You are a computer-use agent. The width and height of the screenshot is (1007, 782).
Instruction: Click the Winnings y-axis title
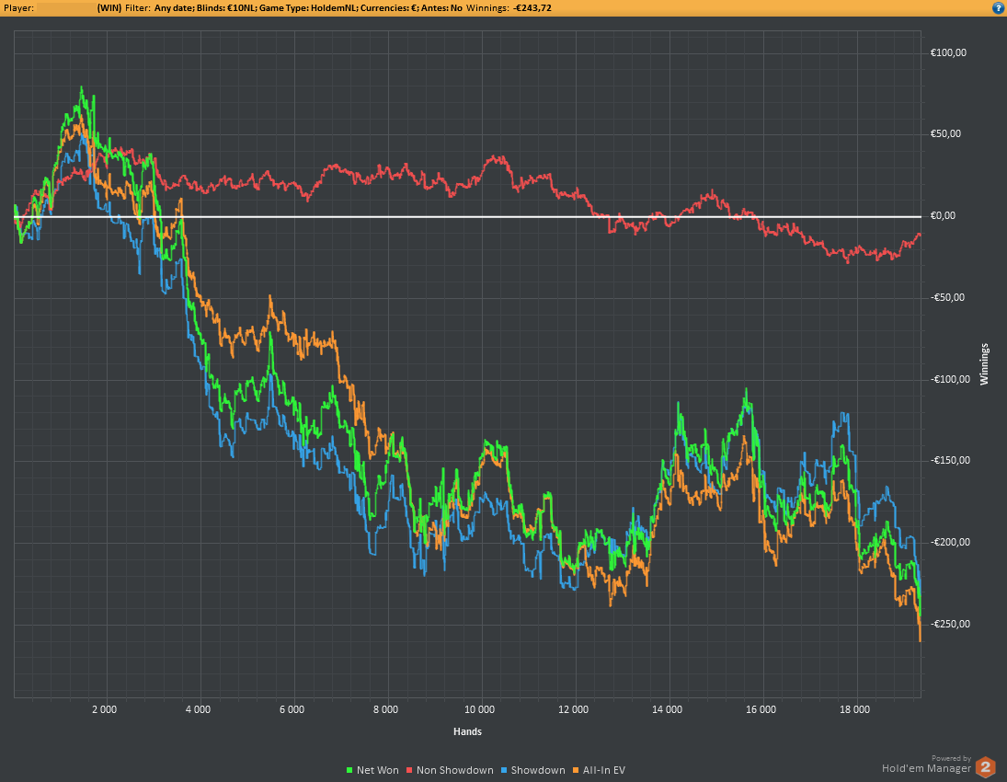(984, 363)
